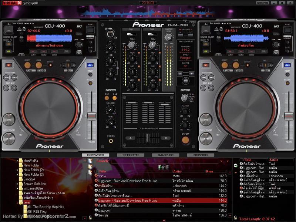Select the Labanoon 144.2 track row

(x=161, y=186)
